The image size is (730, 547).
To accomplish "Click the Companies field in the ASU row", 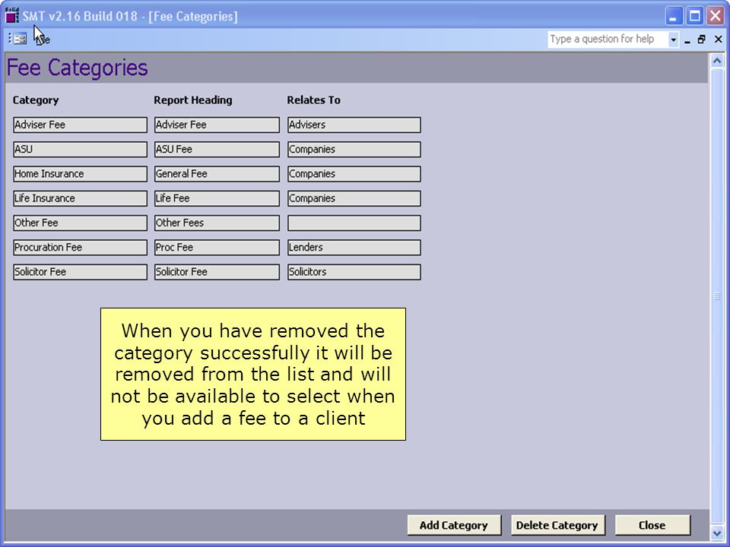I will [x=354, y=150].
